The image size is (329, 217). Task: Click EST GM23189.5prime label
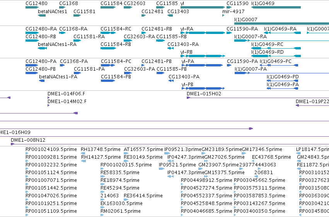[222, 149]
